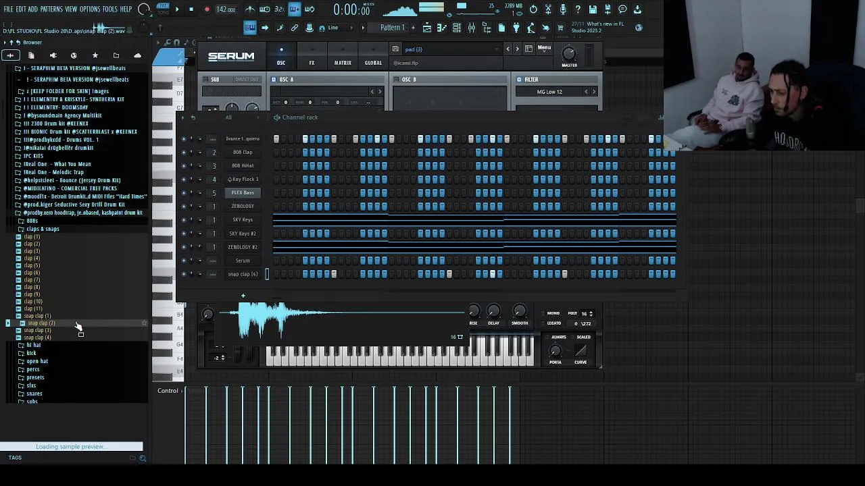Select the SKY Keys #2 channel button
Image resolution: width=865 pixels, height=486 pixels.
click(243, 234)
